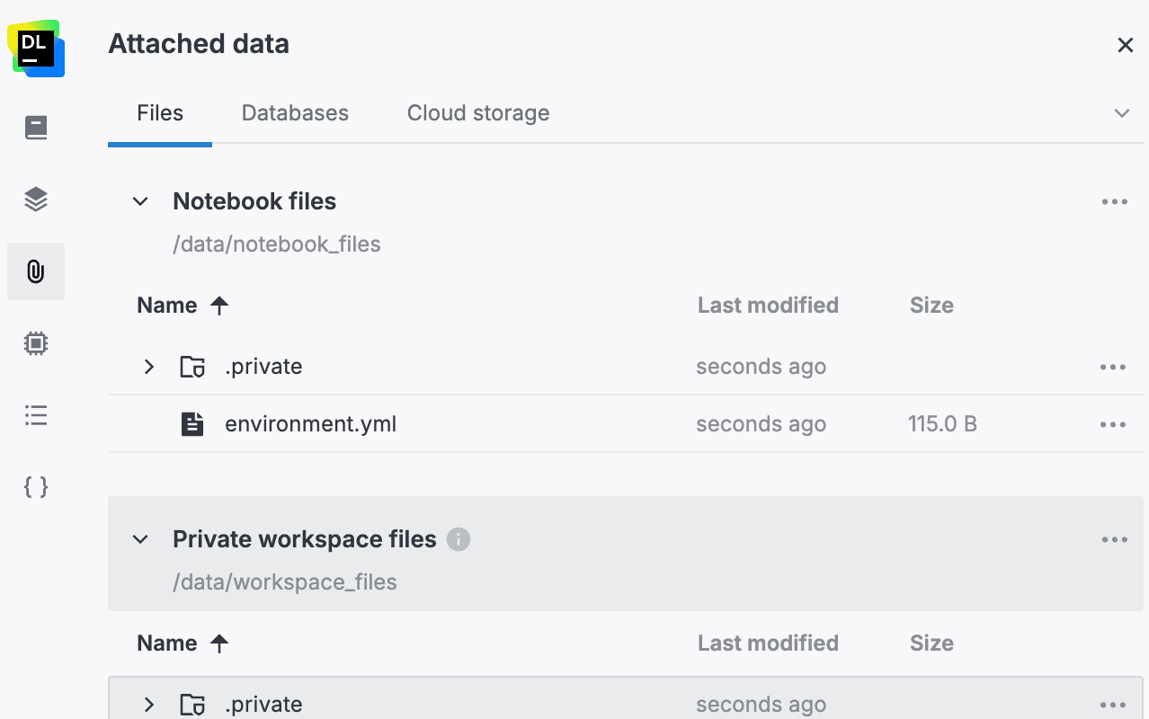
Task: Select the environment.yml file
Action: point(310,424)
